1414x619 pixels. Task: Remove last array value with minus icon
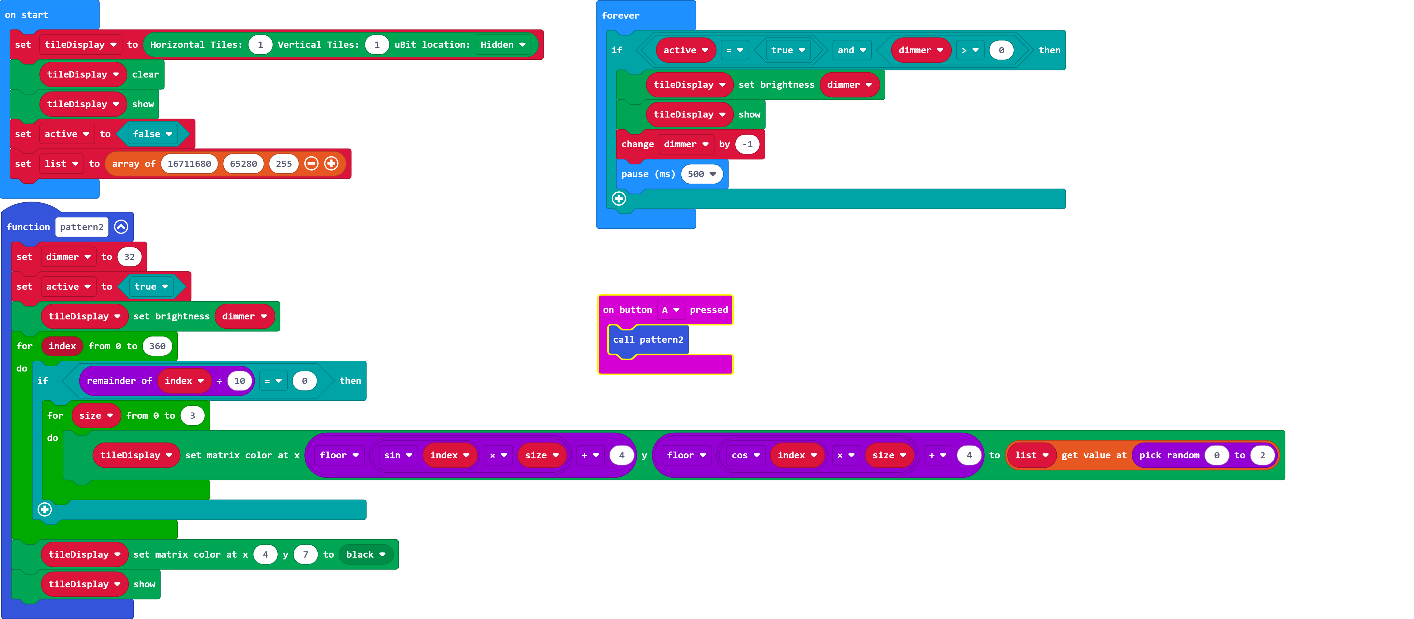tap(311, 163)
